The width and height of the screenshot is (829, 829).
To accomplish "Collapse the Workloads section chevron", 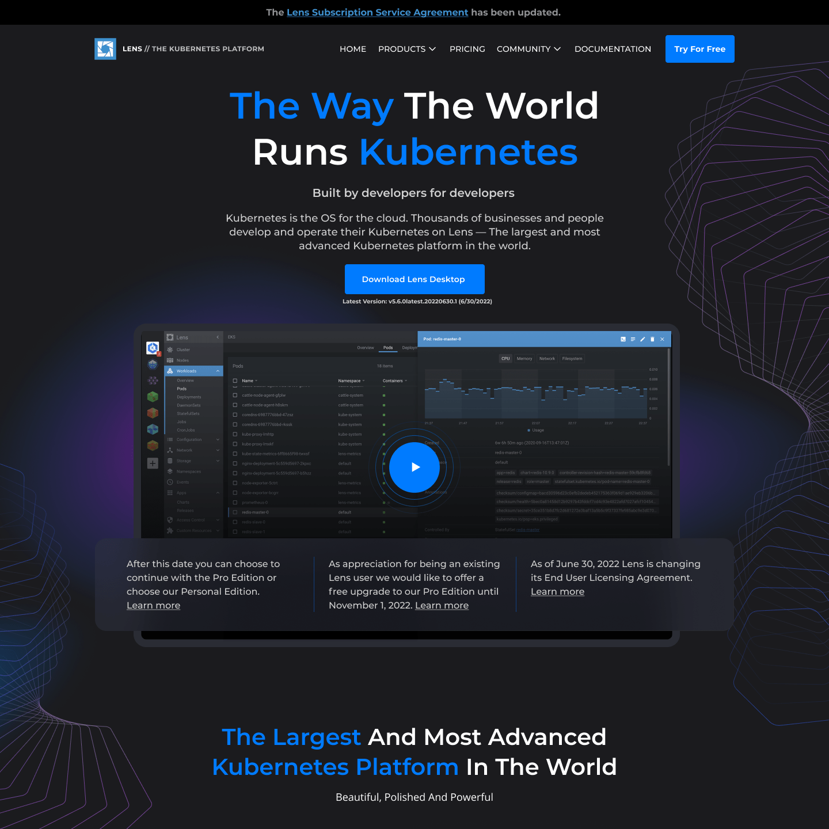I will (x=218, y=371).
